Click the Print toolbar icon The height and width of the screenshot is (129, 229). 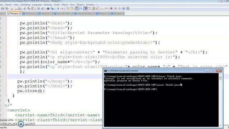click(19, 9)
